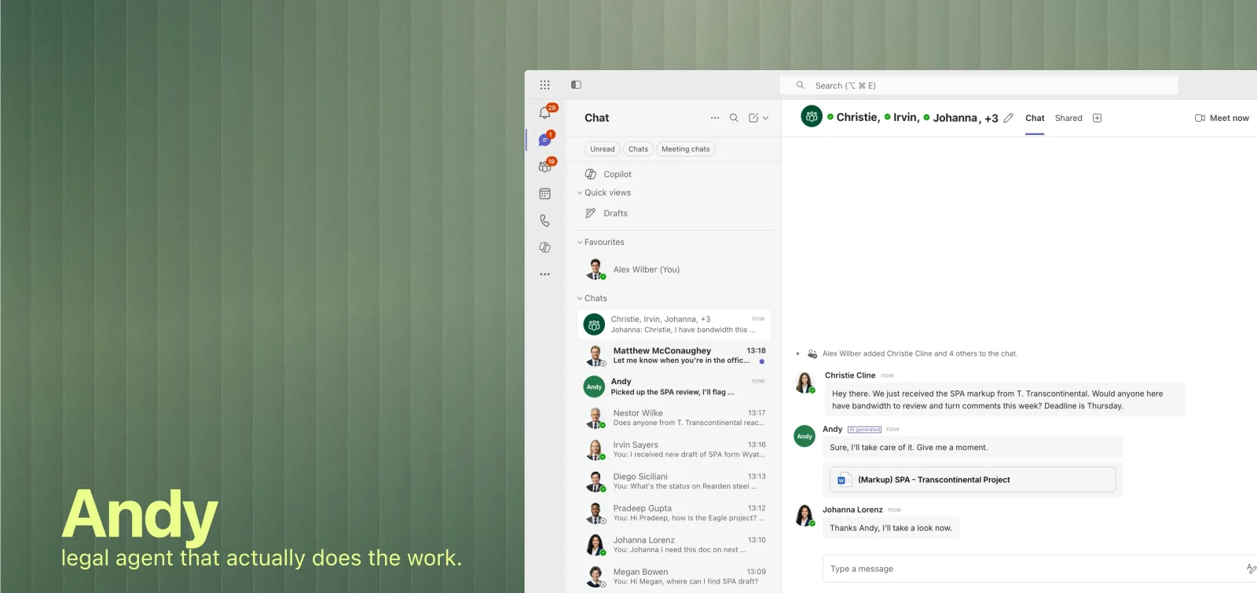Open the Calls phone icon
Screen dimensions: 1257x593
click(x=545, y=221)
